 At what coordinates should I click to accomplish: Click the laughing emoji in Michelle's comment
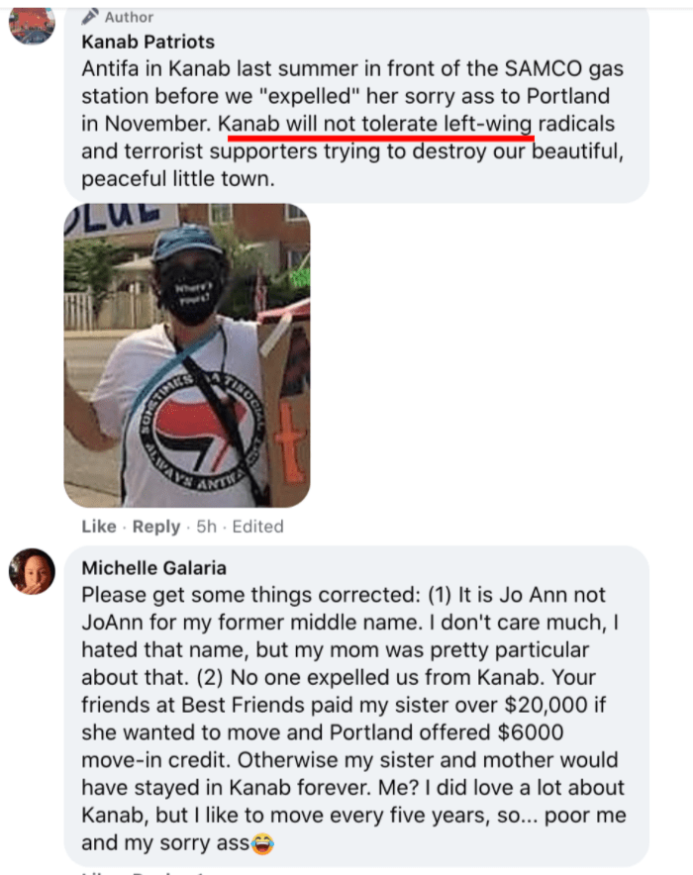[x=262, y=845]
